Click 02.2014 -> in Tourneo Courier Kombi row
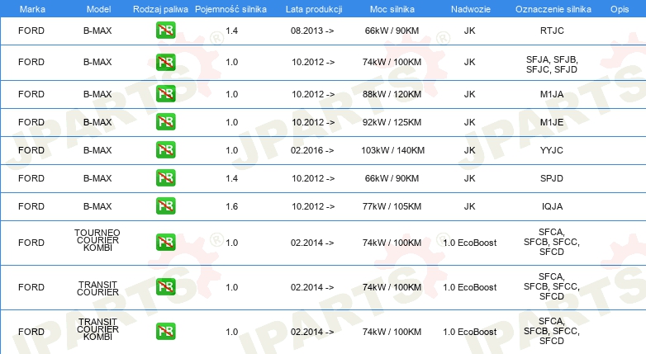The image size is (646, 354). click(x=312, y=243)
